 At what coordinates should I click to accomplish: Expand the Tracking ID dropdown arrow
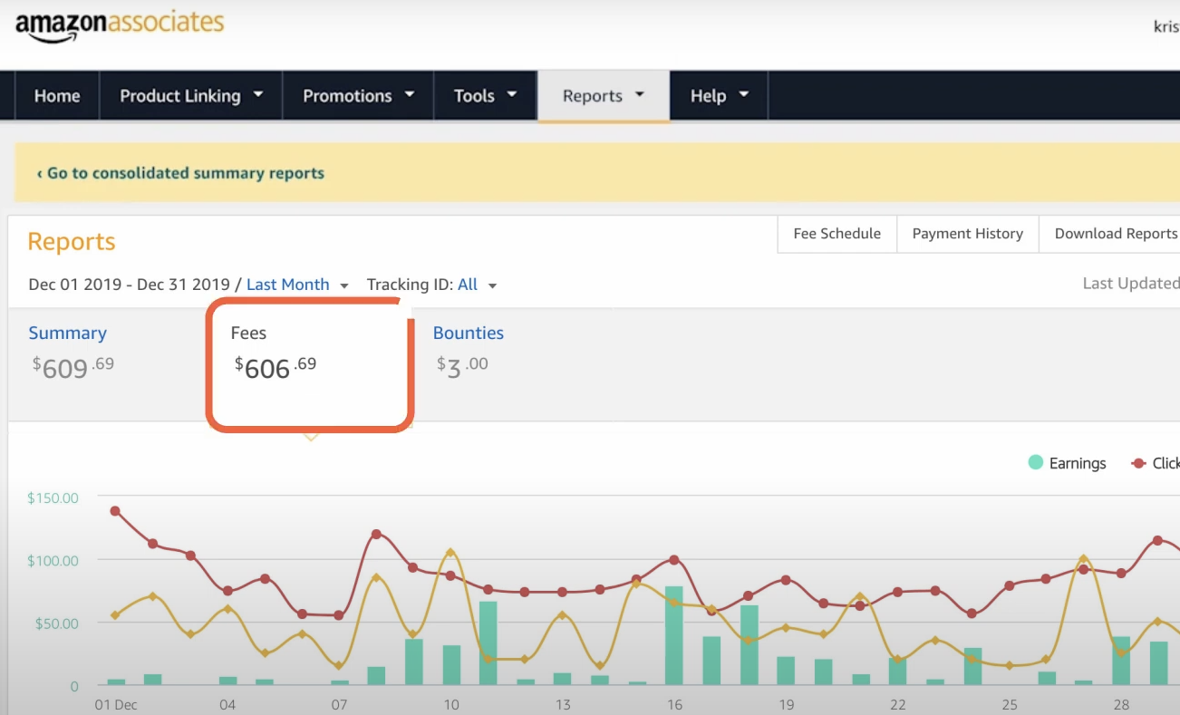(492, 285)
